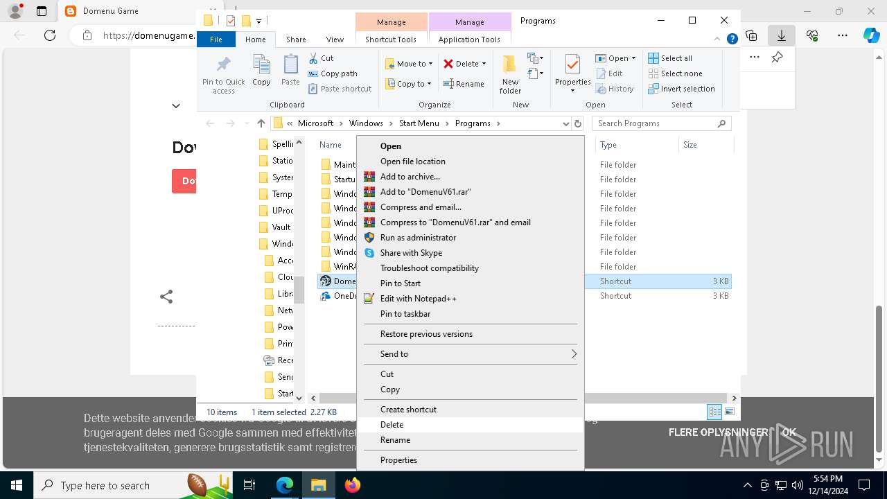Open the Application Tools tab
Screen dimensions: 887x499
pyautogui.click(x=469, y=40)
